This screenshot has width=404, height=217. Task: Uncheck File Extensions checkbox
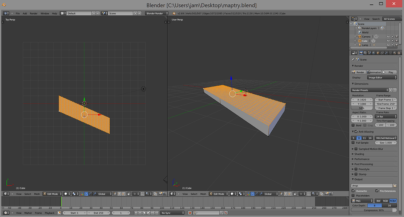377,191
